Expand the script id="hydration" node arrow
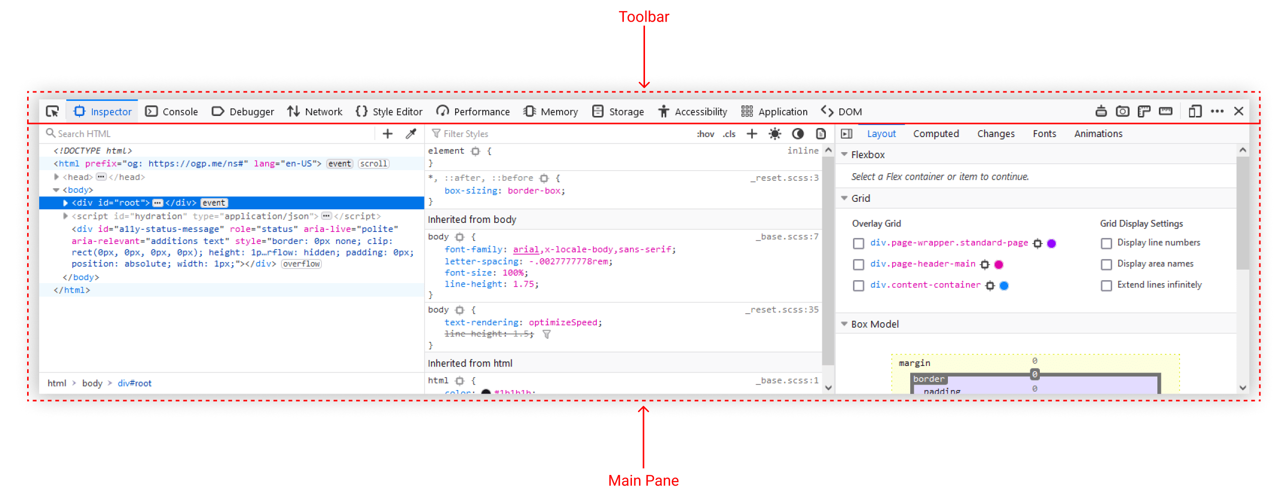1288x497 pixels. pos(65,216)
